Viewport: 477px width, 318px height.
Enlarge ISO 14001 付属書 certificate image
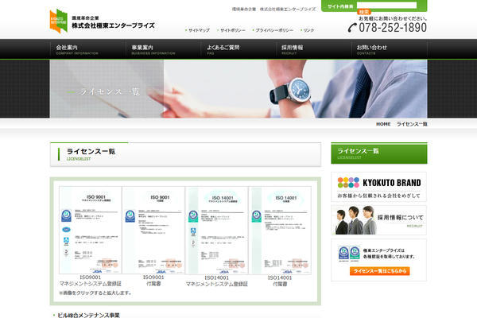click(280, 231)
